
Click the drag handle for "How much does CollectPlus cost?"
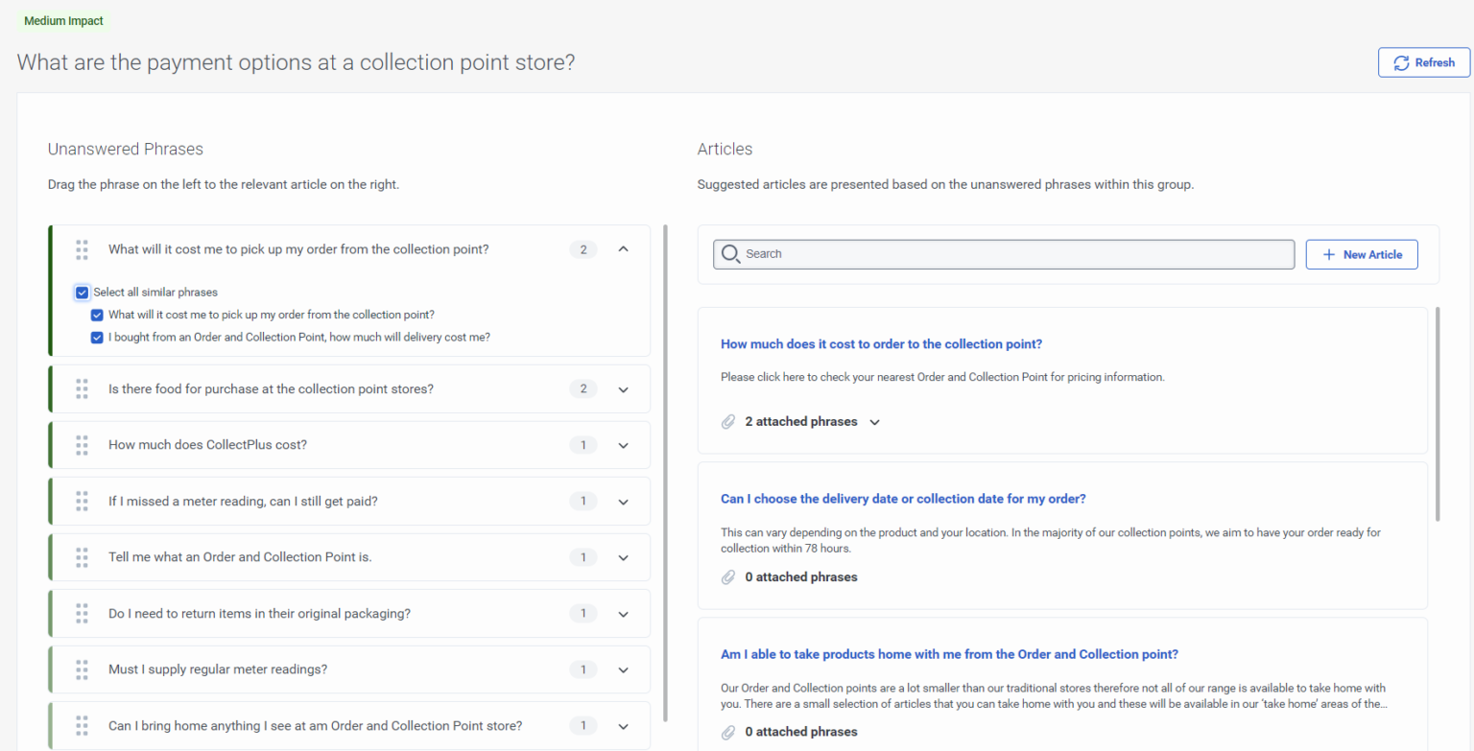point(82,444)
